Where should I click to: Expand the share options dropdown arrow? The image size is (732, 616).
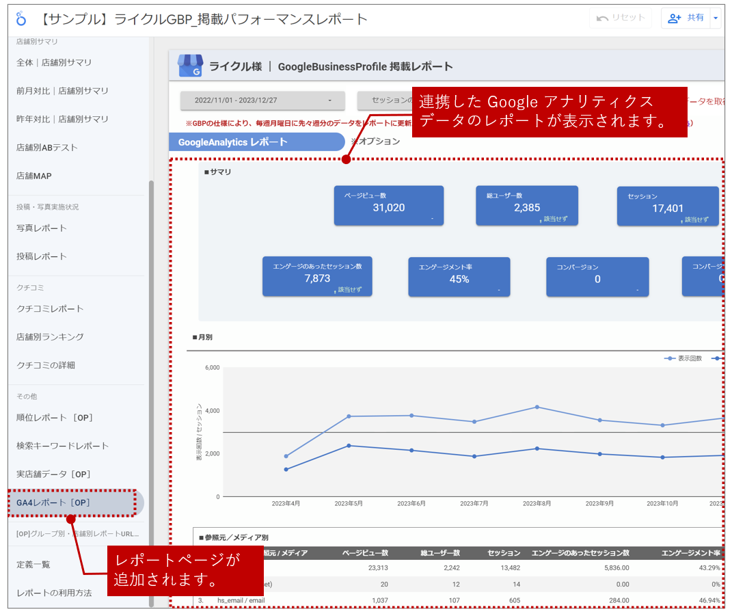[x=716, y=18]
